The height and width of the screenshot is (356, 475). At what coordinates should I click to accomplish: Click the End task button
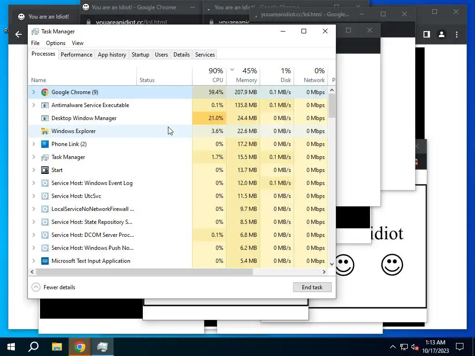click(312, 287)
